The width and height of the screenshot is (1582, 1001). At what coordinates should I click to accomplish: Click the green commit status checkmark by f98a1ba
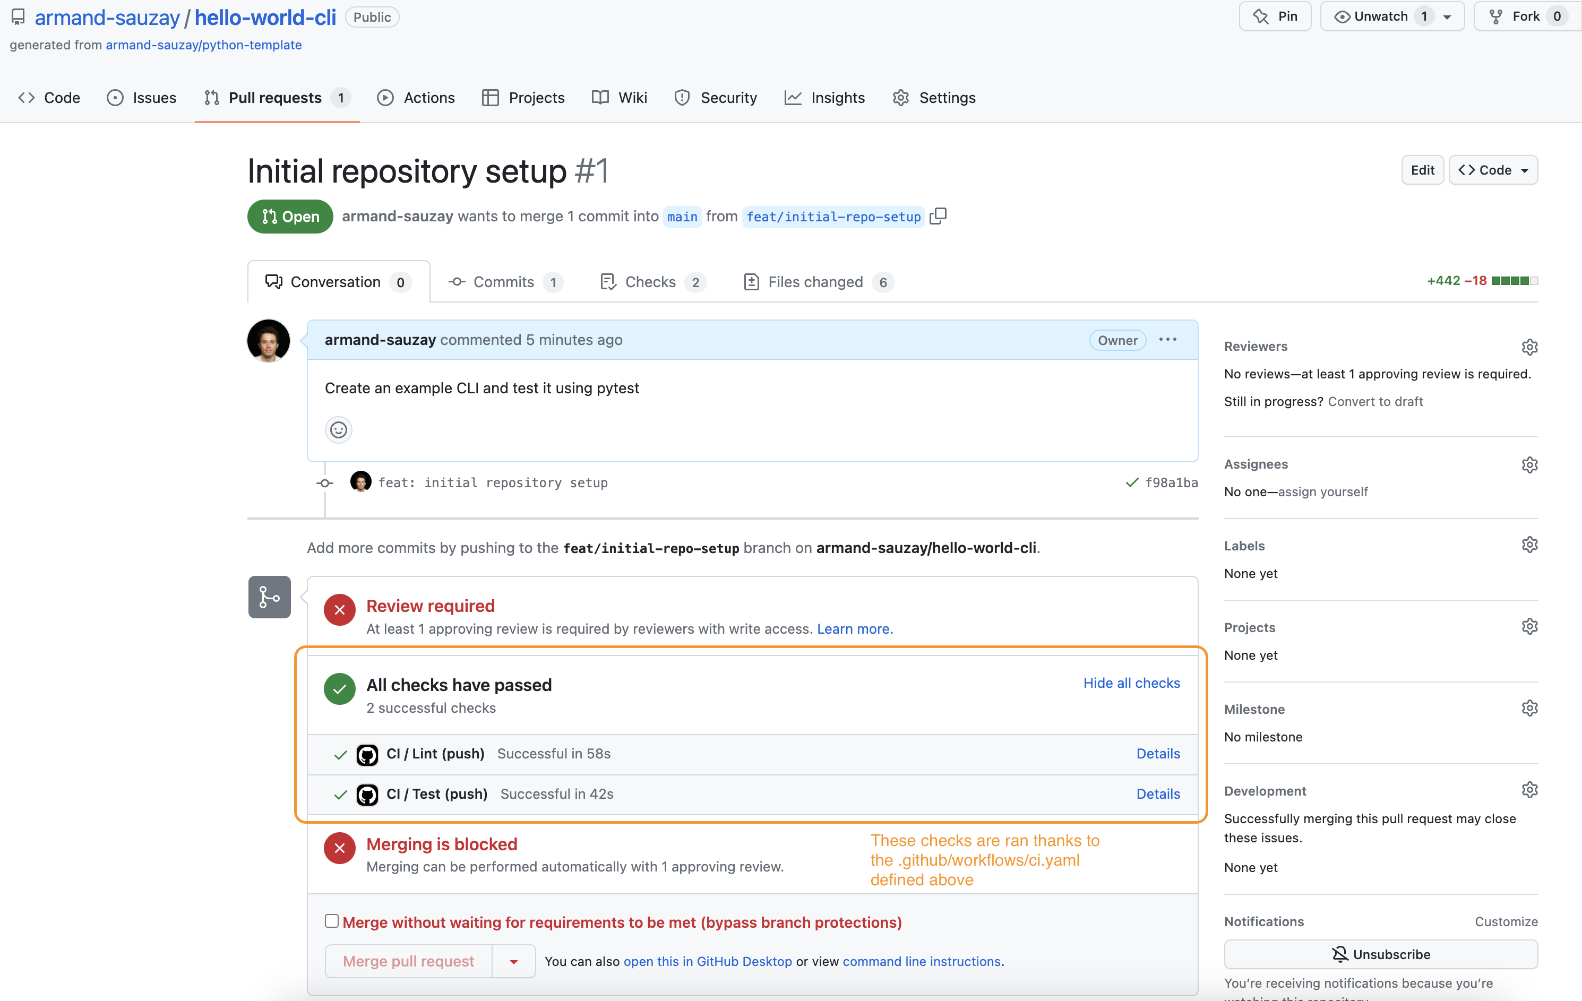(1131, 483)
